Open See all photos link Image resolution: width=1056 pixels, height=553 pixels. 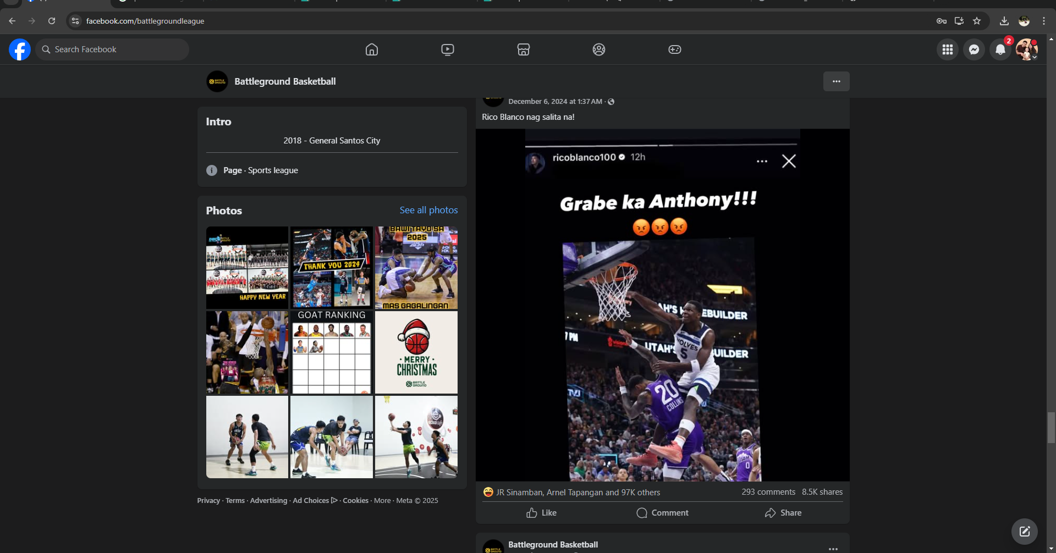tap(428, 210)
